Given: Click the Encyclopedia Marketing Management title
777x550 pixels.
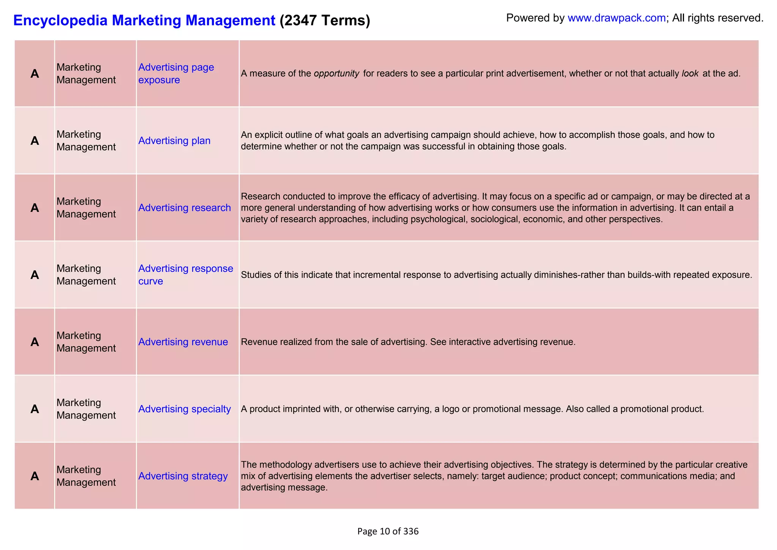Looking at the screenshot, I should click(x=144, y=20).
